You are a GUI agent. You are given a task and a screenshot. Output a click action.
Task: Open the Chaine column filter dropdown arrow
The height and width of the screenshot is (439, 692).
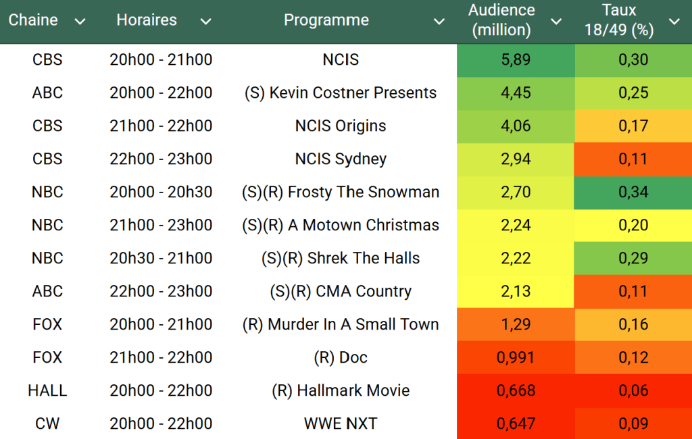pos(80,22)
